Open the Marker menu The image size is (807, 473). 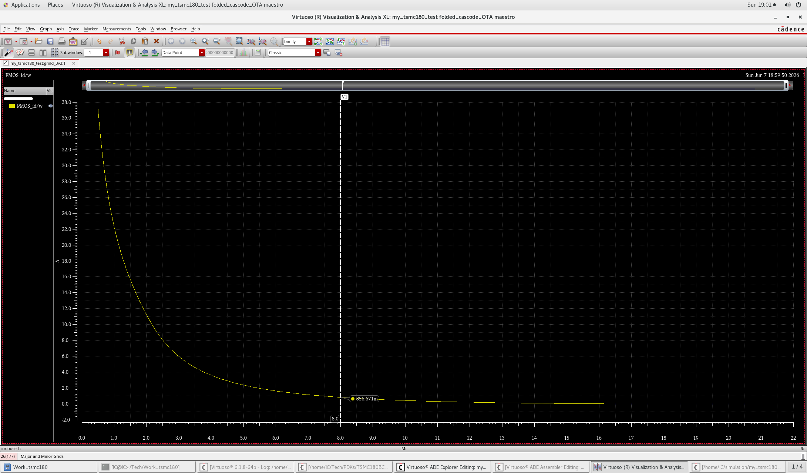(91, 29)
